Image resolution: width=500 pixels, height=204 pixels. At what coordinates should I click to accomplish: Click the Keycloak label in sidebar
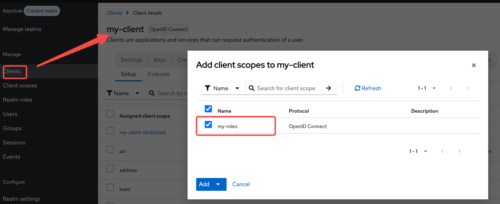click(13, 11)
